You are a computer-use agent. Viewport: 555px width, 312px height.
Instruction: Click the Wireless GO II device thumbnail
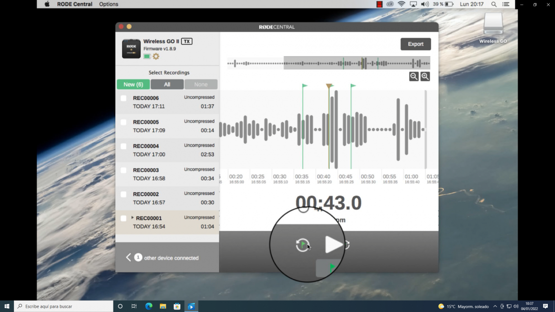pos(131,49)
